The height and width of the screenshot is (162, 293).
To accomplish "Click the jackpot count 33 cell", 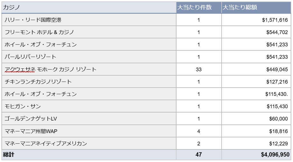I will click(199, 70).
